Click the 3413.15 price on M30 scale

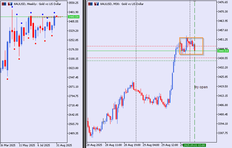pos(223,96)
